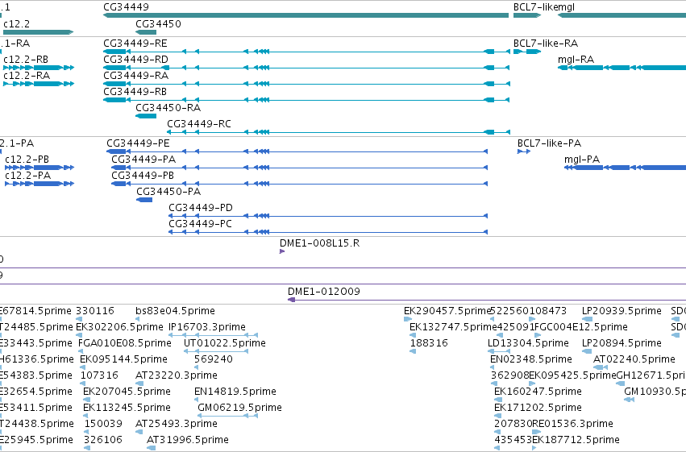Select the CG34449 gene bar
The height and width of the screenshot is (452, 686).
coord(306,15)
